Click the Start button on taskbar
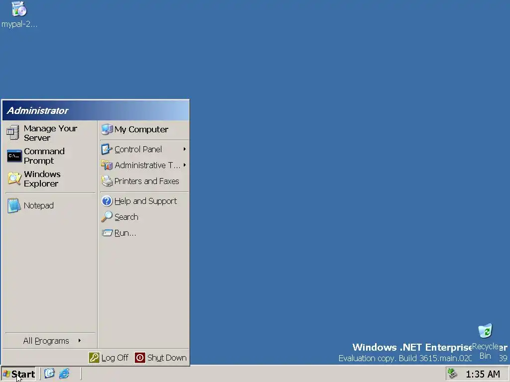The width and height of the screenshot is (510, 382). [18, 374]
